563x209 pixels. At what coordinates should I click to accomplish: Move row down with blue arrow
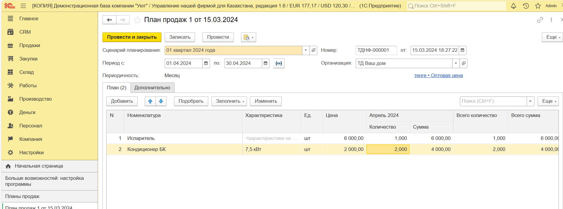pos(161,101)
